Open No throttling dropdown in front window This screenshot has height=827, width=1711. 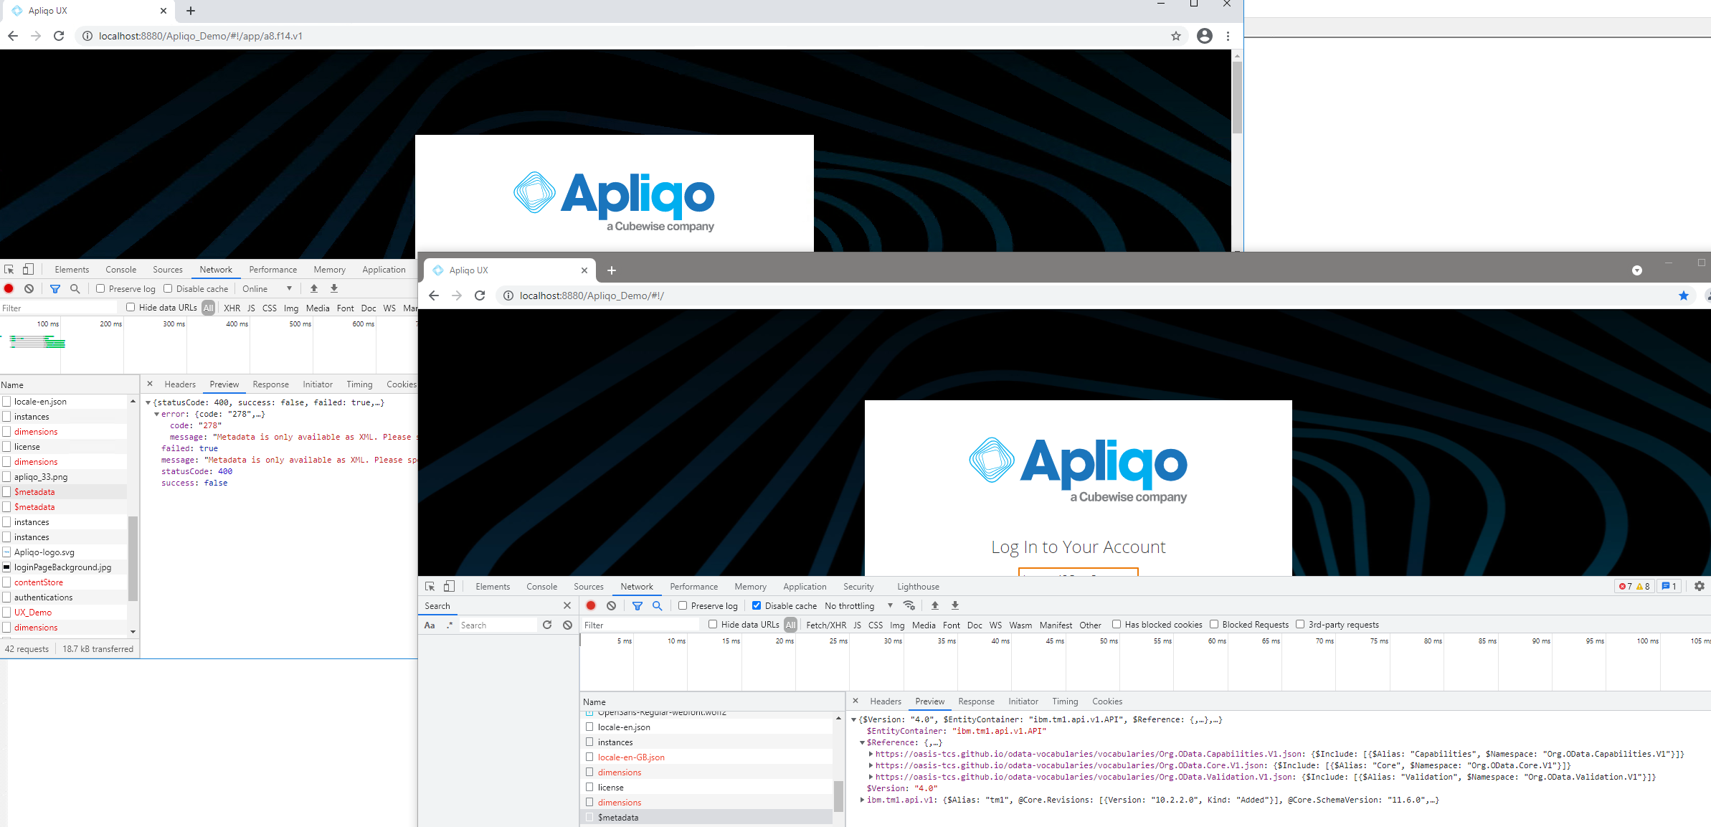tap(858, 605)
